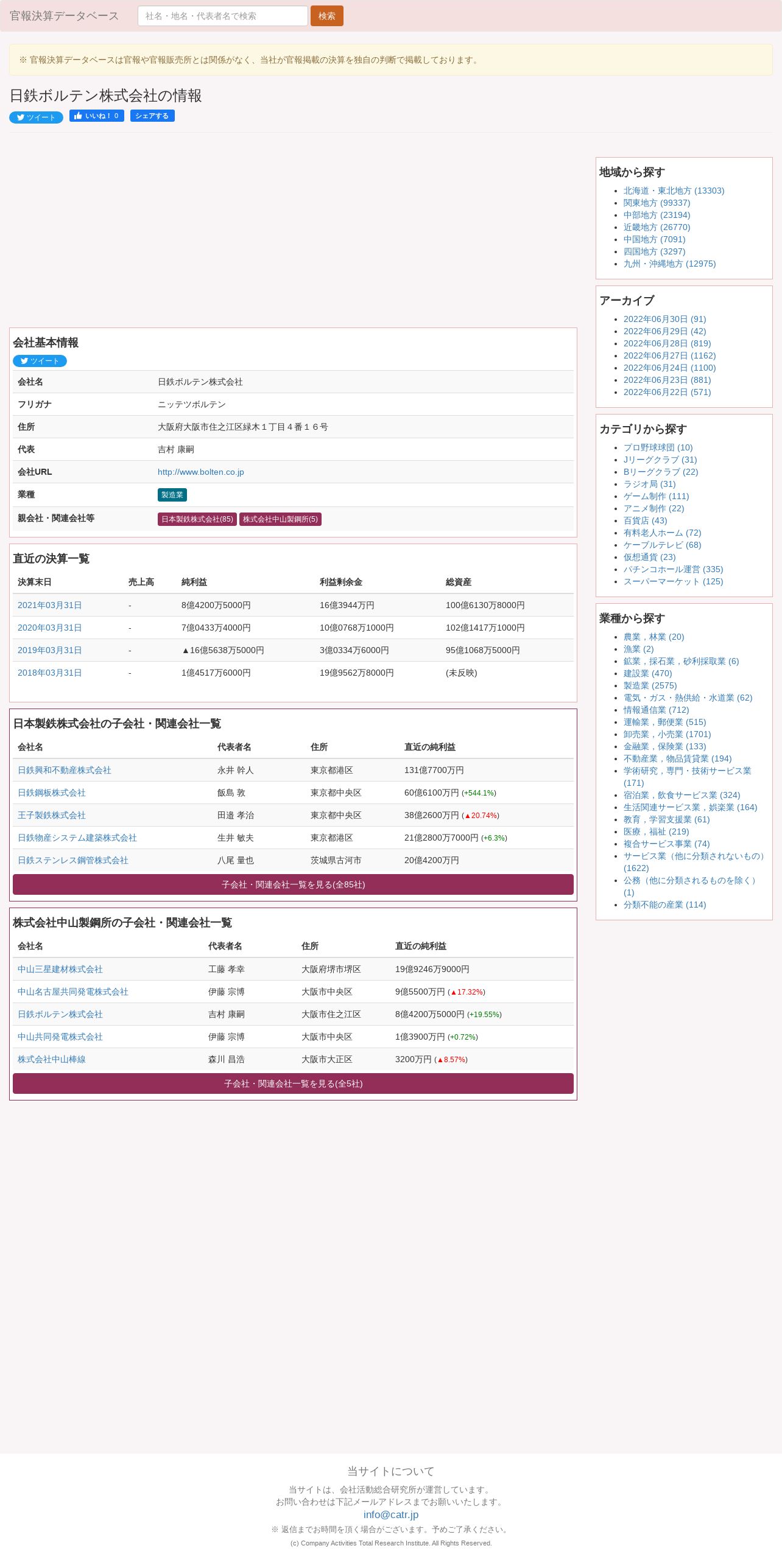Open パチンコホール運営 category
782x1554 pixels.
pyautogui.click(x=673, y=569)
